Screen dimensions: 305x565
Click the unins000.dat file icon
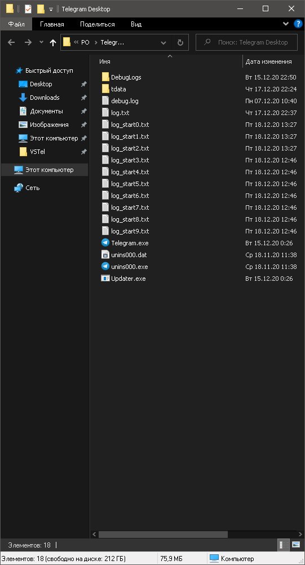105,255
